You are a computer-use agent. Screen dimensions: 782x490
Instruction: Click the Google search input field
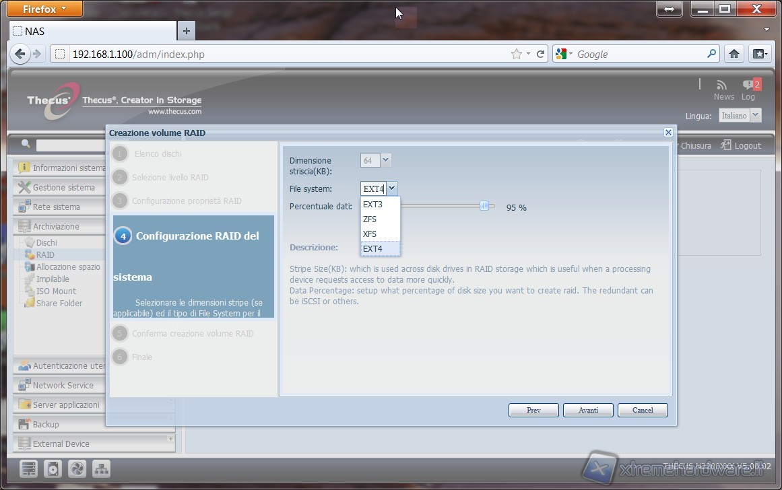[640, 54]
